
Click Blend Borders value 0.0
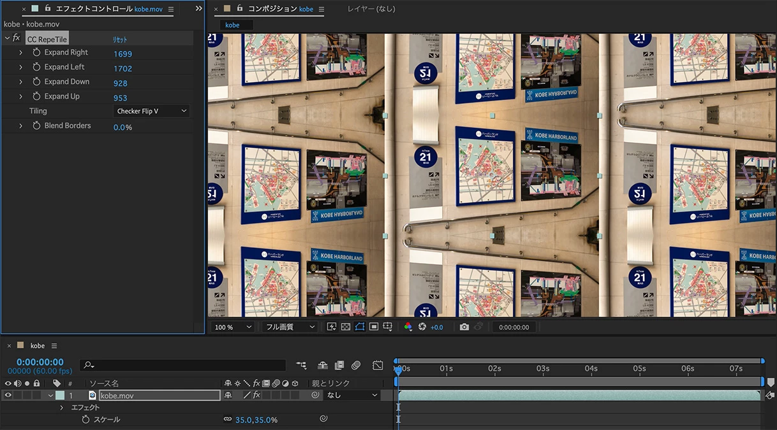pos(119,127)
